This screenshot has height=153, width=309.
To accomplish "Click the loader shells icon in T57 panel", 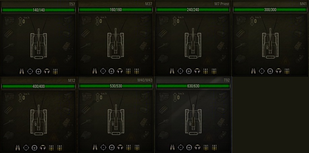I will (x=56, y=71).
